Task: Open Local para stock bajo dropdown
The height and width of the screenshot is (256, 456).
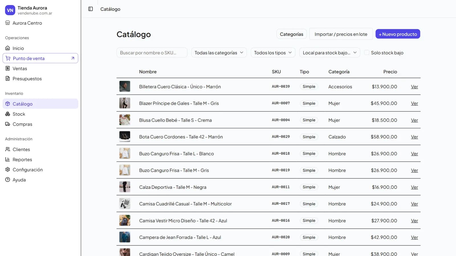Action: tap(330, 53)
